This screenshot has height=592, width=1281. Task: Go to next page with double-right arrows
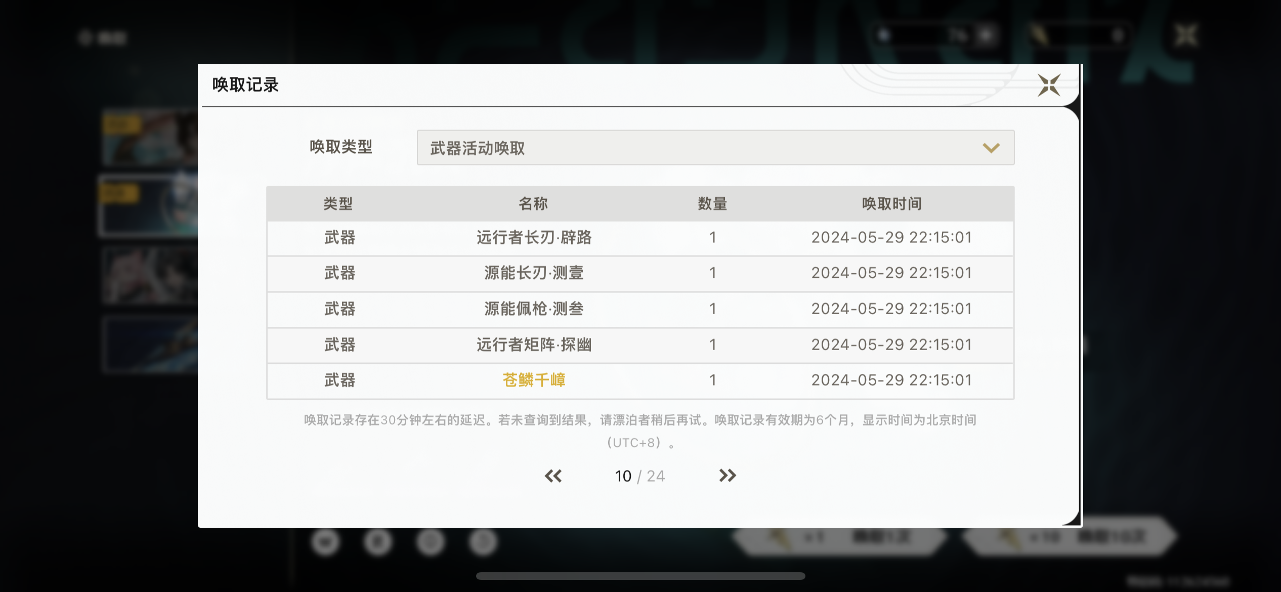727,476
